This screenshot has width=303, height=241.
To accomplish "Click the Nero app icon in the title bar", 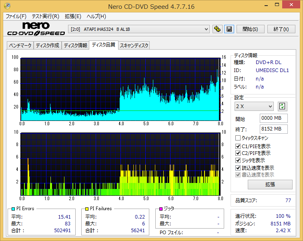I will [x=7, y=6].
